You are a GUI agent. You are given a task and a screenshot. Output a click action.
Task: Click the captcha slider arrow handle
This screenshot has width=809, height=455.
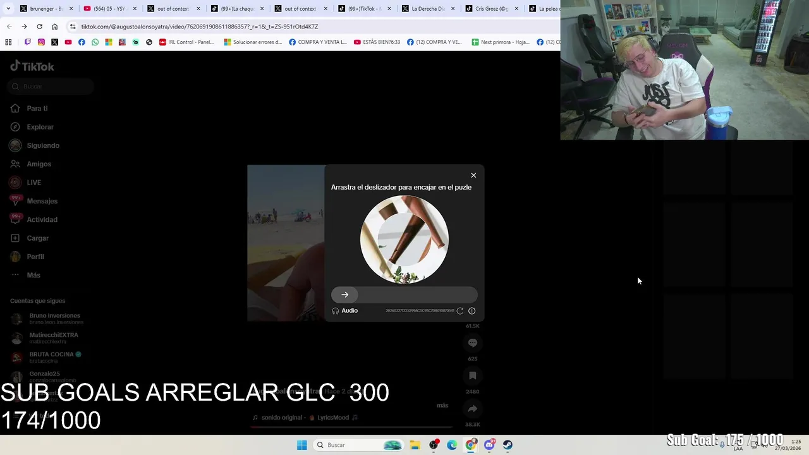pyautogui.click(x=344, y=294)
